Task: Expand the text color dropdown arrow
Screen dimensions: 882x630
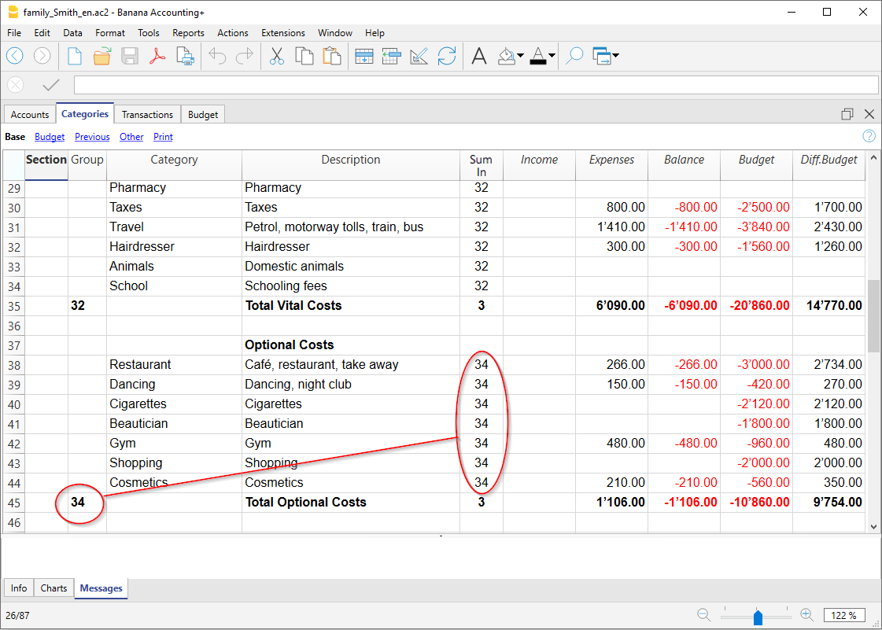Action: click(x=552, y=56)
